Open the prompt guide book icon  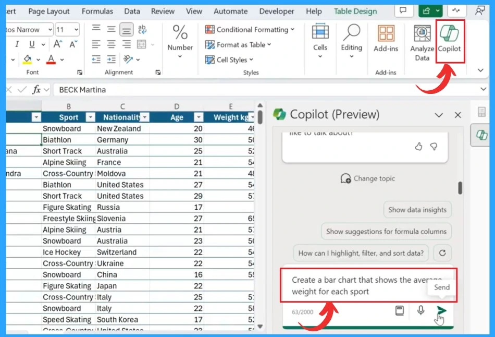(400, 311)
